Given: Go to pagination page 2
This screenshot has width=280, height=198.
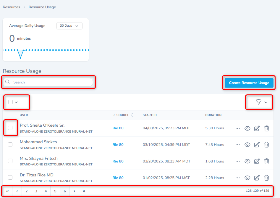Looking at the screenshot, I should point(27,191).
